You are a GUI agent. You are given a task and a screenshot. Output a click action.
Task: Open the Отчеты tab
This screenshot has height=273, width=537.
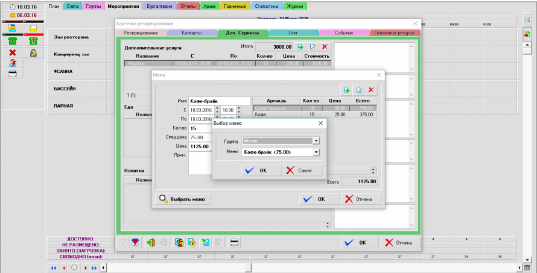click(189, 6)
